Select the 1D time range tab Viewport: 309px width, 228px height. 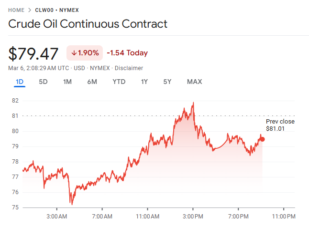[x=20, y=82]
